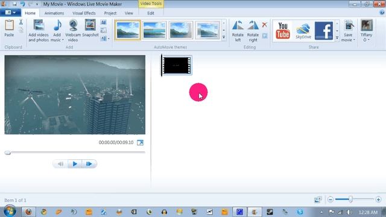
Task: Open the Movie Maker application menu button
Action: coord(10,13)
